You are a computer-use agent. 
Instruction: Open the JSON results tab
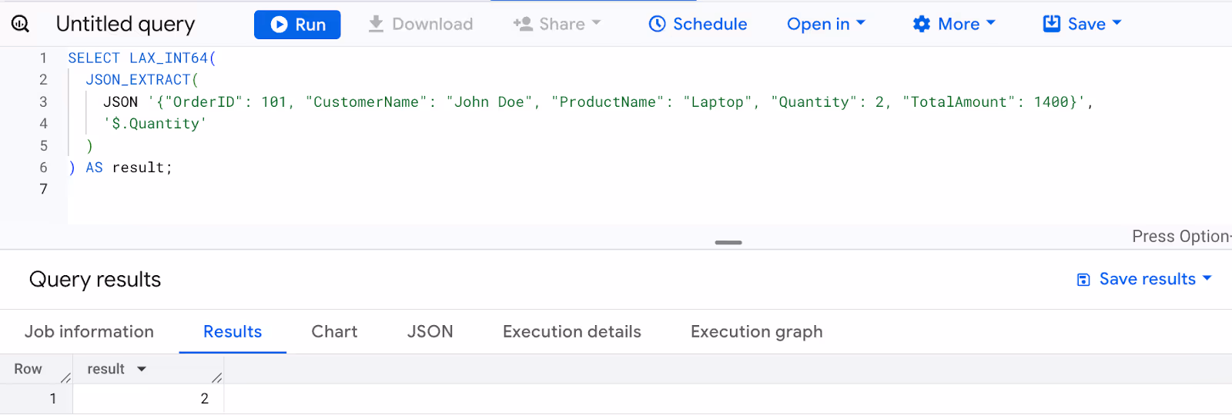pos(430,331)
